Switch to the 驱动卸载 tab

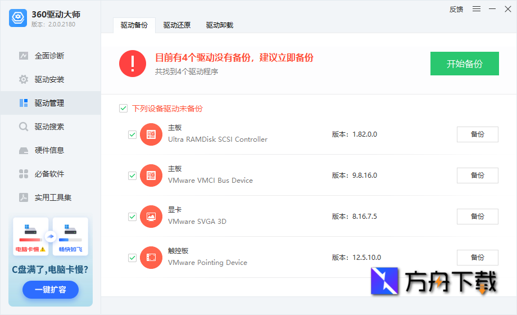220,25
